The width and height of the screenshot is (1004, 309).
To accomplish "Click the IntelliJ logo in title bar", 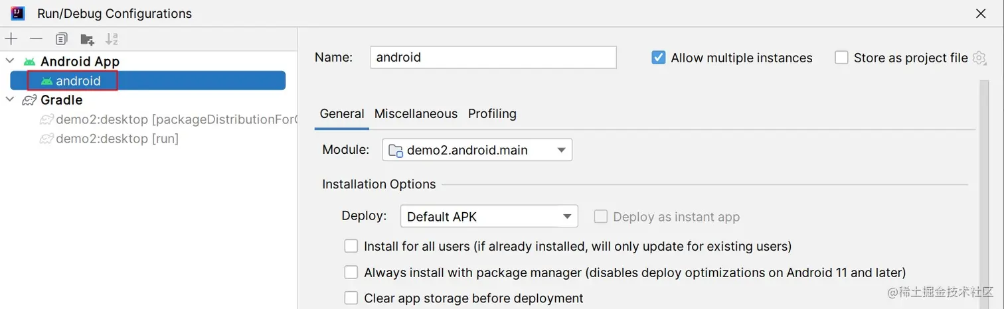I will coord(18,13).
